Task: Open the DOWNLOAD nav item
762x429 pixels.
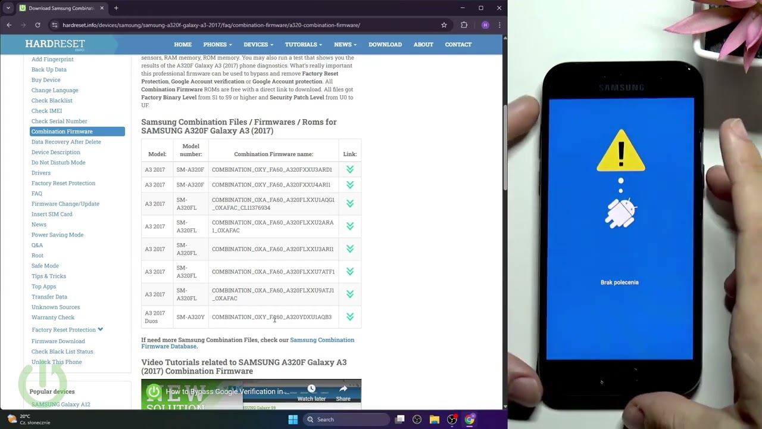Action: [x=385, y=44]
